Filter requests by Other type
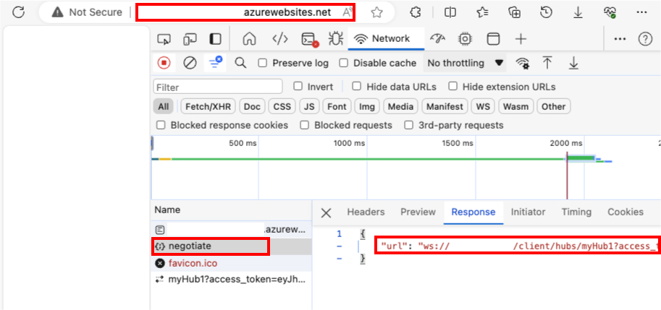This screenshot has width=661, height=310. click(x=554, y=106)
